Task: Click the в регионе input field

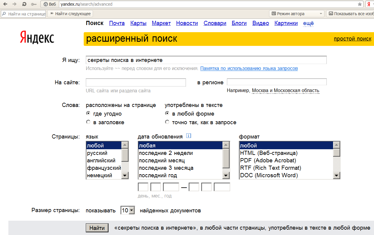Action: [x=277, y=82]
